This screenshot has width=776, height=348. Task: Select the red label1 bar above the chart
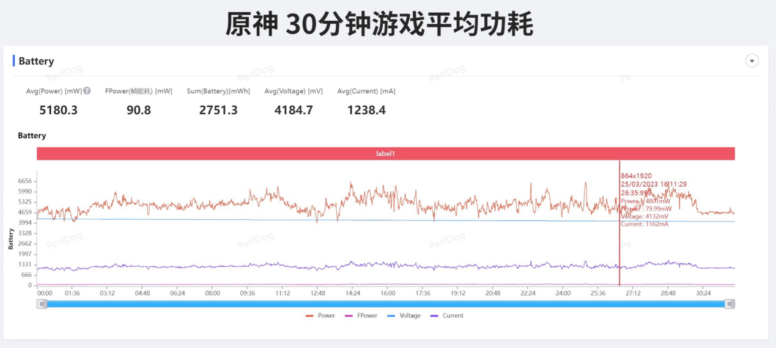coord(386,154)
